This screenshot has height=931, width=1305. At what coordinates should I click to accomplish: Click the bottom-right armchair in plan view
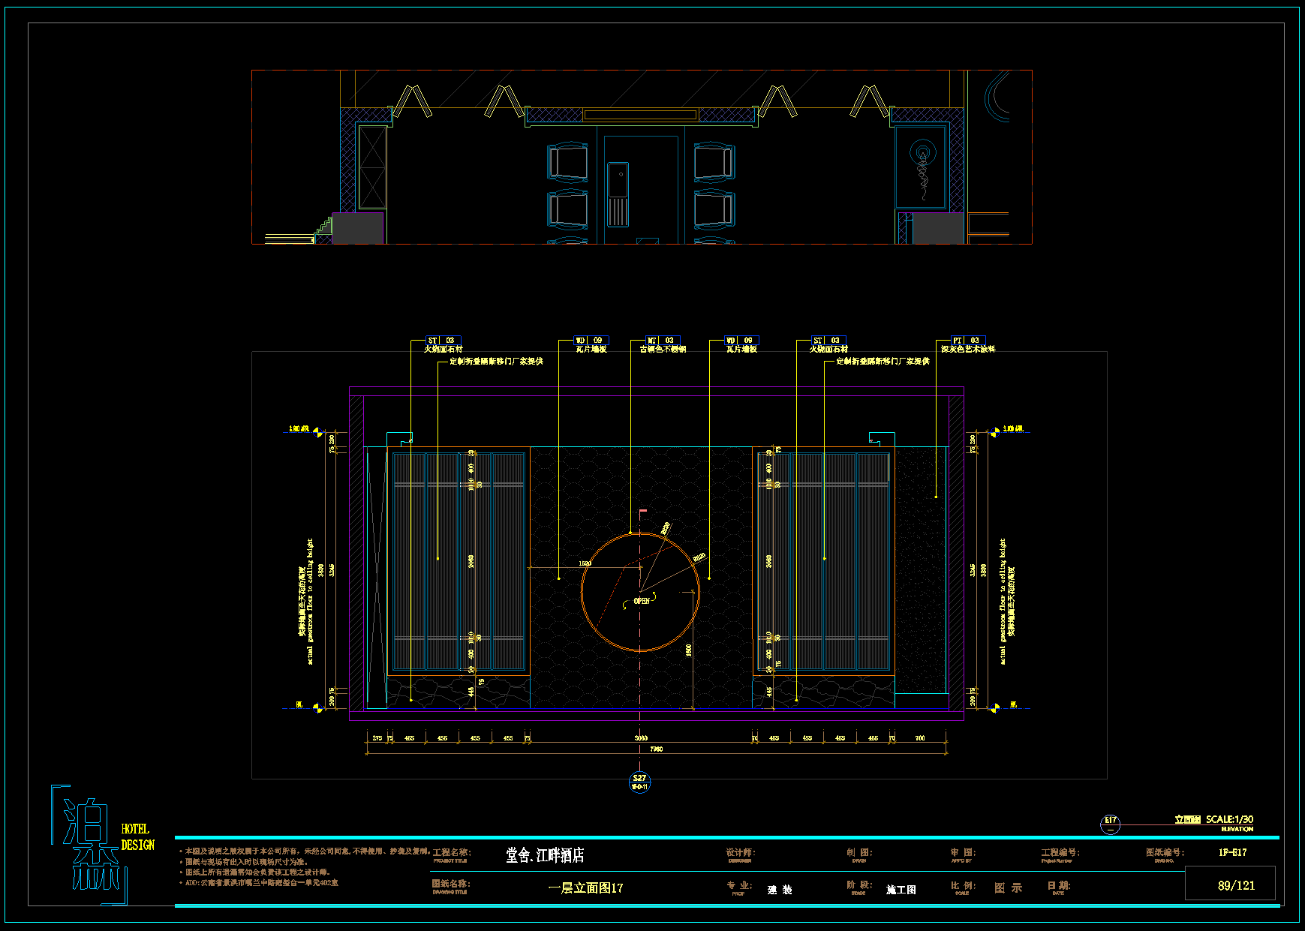point(714,209)
